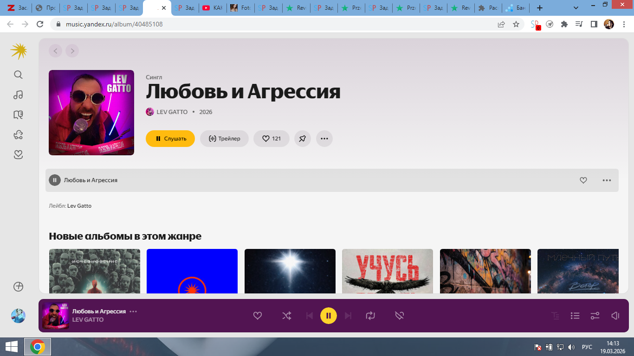The image size is (634, 356).
Task: Skip to the next track in player
Action: pos(348,316)
